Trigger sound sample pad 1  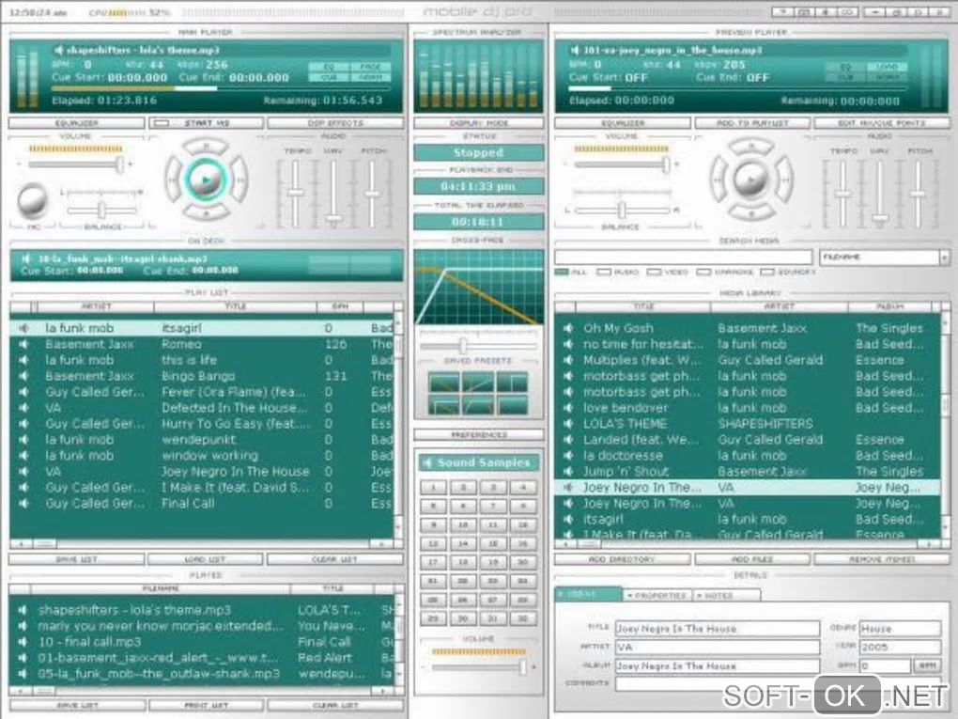tap(433, 487)
